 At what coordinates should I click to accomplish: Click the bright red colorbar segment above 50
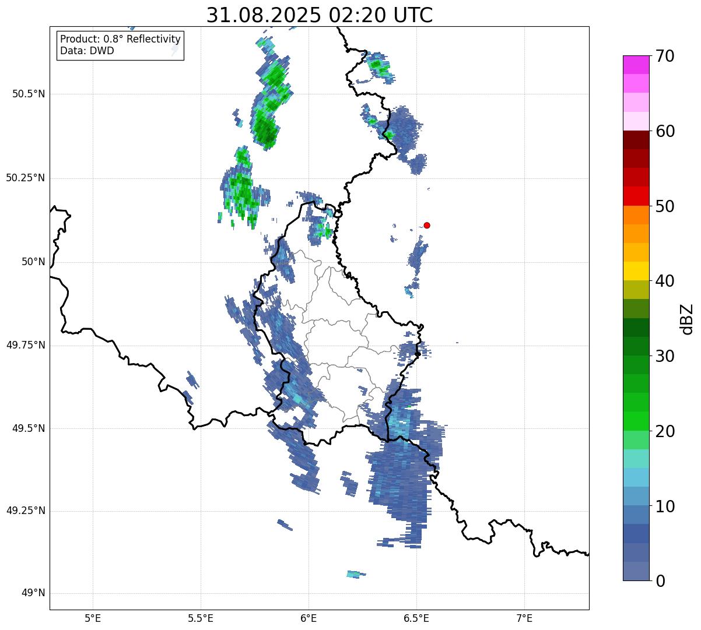click(x=636, y=196)
